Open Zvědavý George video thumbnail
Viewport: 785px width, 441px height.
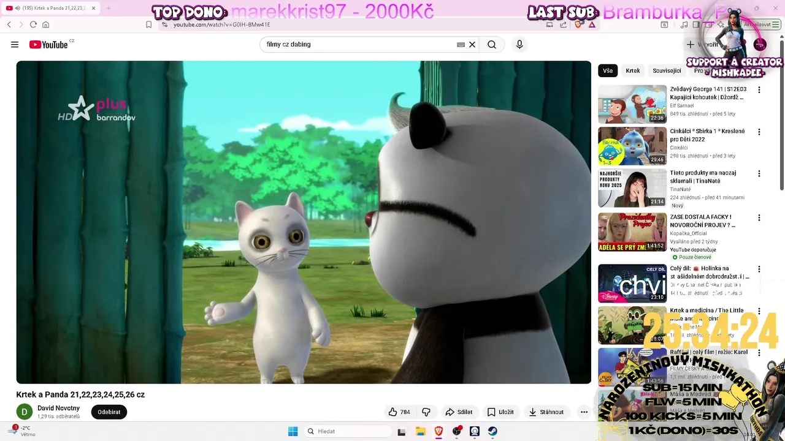pos(632,104)
